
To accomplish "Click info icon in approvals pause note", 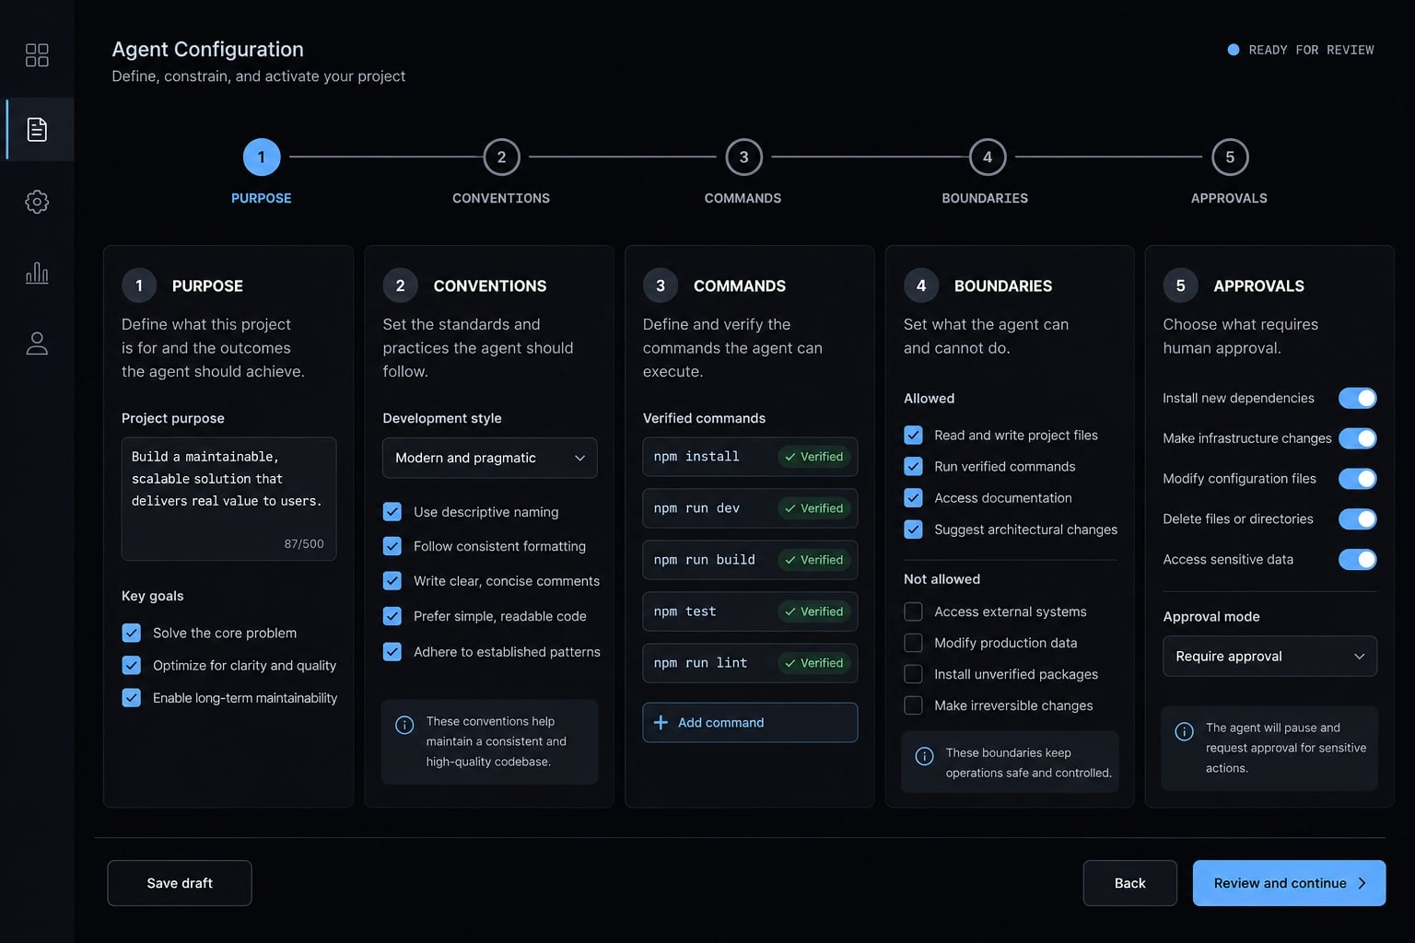I will [x=1185, y=731].
